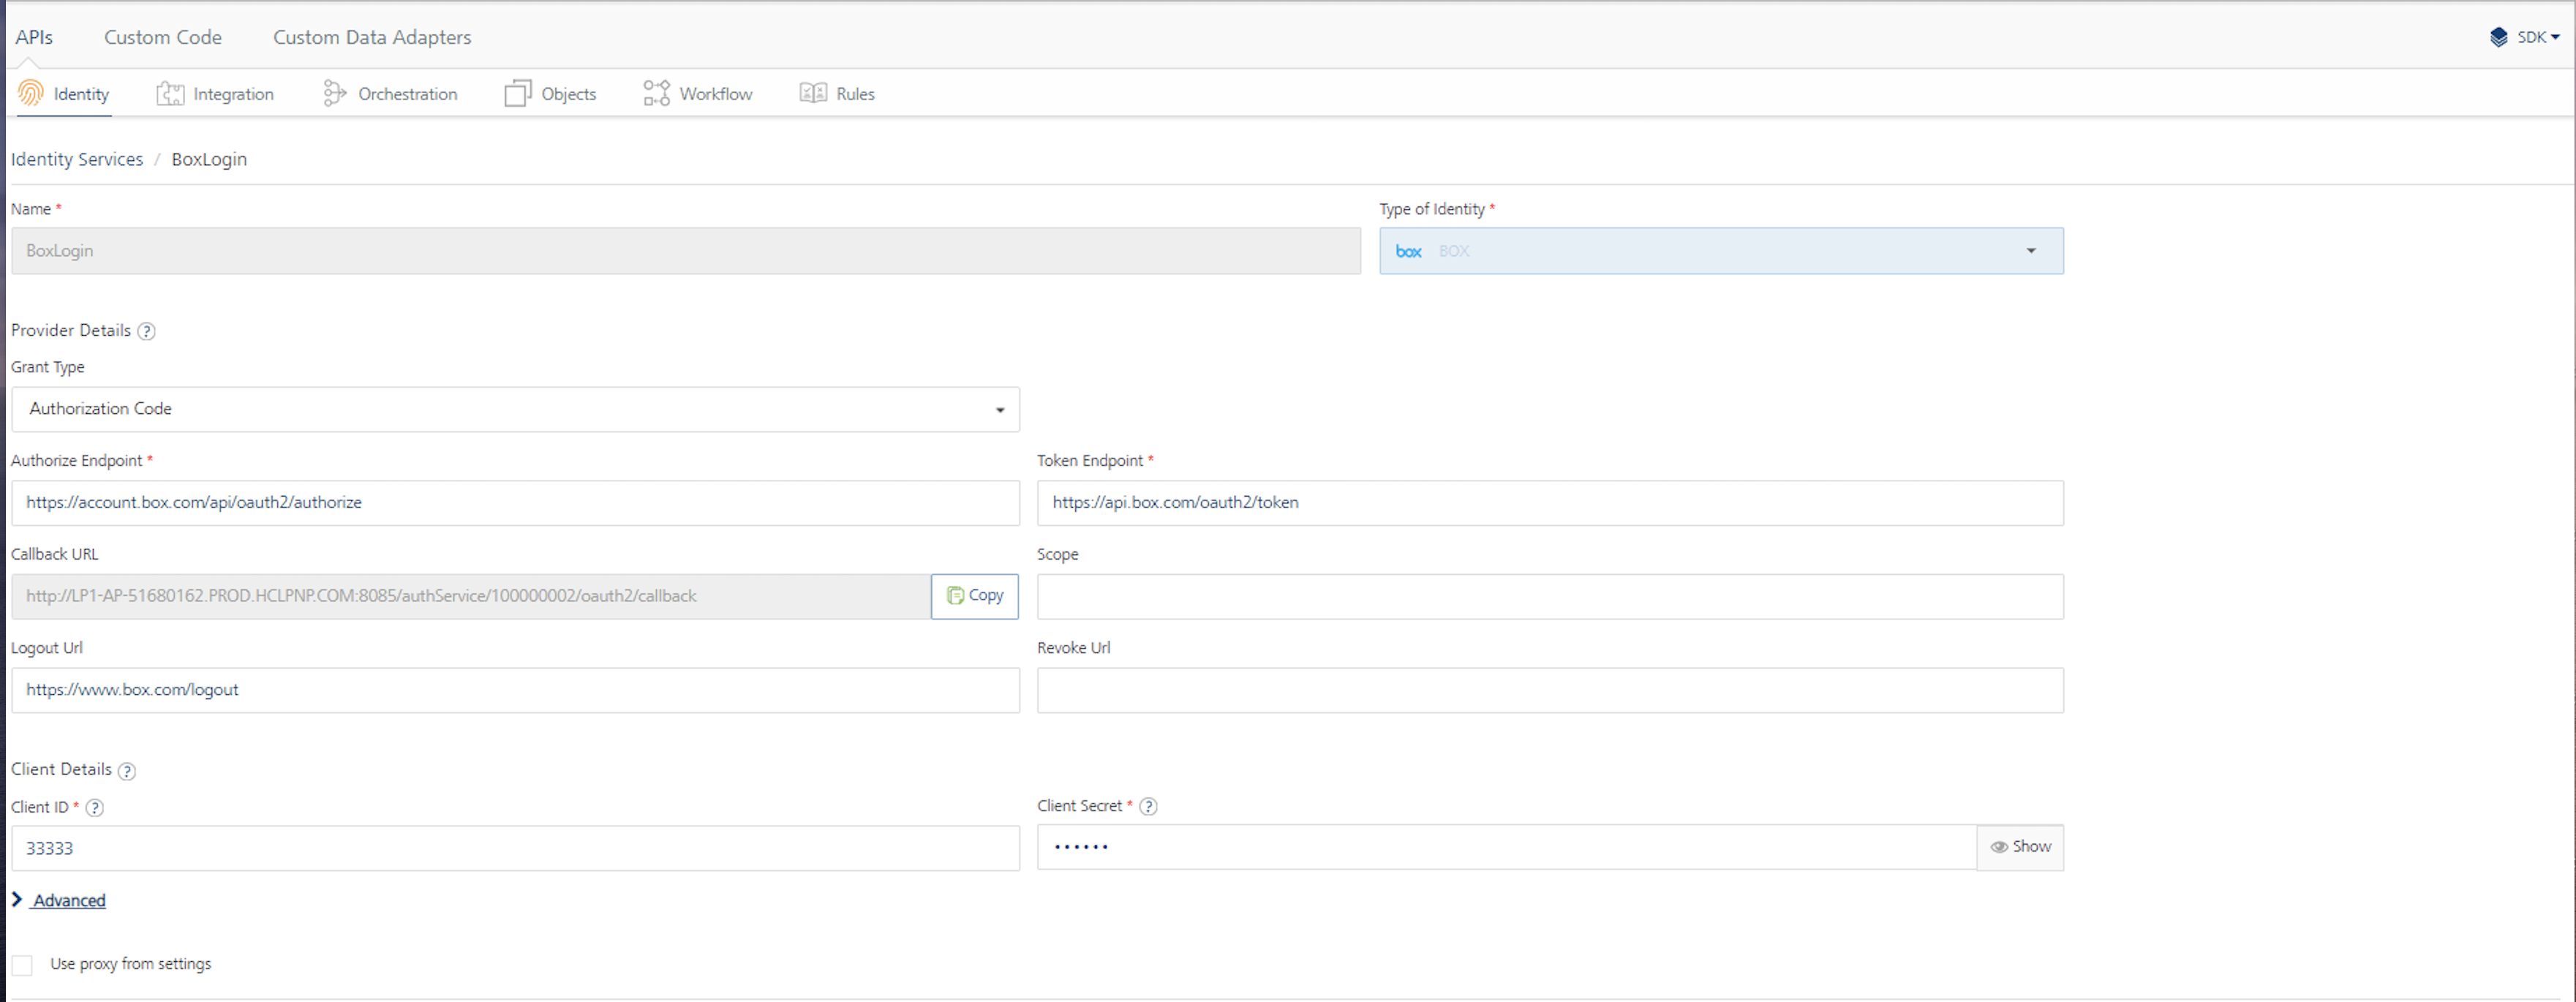Click the Integration puzzle icon
2576x1002 pixels.
click(x=170, y=94)
